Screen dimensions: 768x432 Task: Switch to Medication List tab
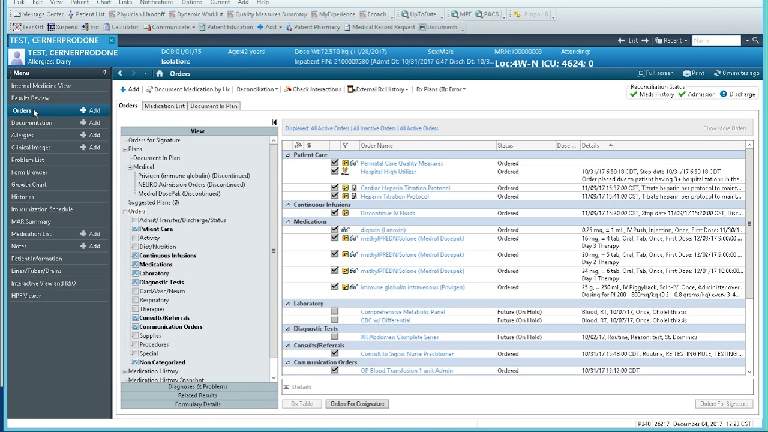pyautogui.click(x=164, y=106)
